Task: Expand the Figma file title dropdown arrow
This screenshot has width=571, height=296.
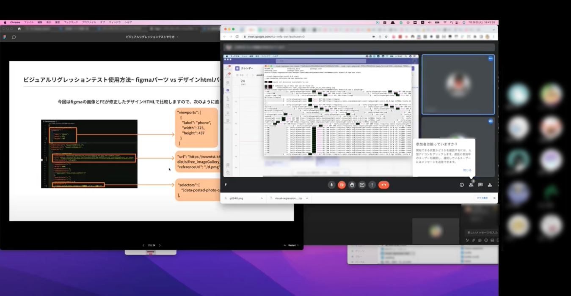Action: (177, 37)
